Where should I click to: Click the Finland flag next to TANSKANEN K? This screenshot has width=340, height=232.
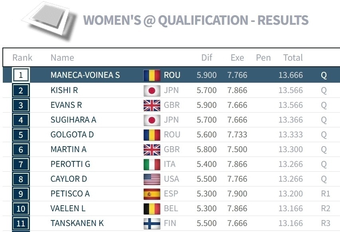[152, 223]
